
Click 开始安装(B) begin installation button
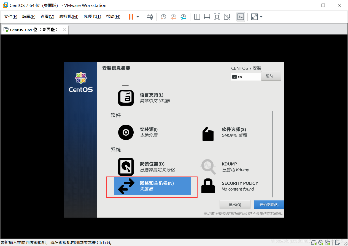(269, 205)
